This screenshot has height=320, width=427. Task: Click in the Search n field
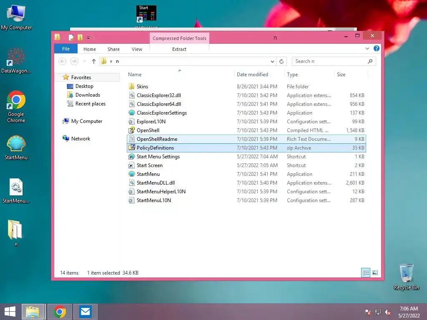(334, 61)
